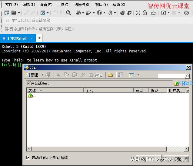Click the session Properties gear icon
193x166 pixels.
tap(43, 13)
